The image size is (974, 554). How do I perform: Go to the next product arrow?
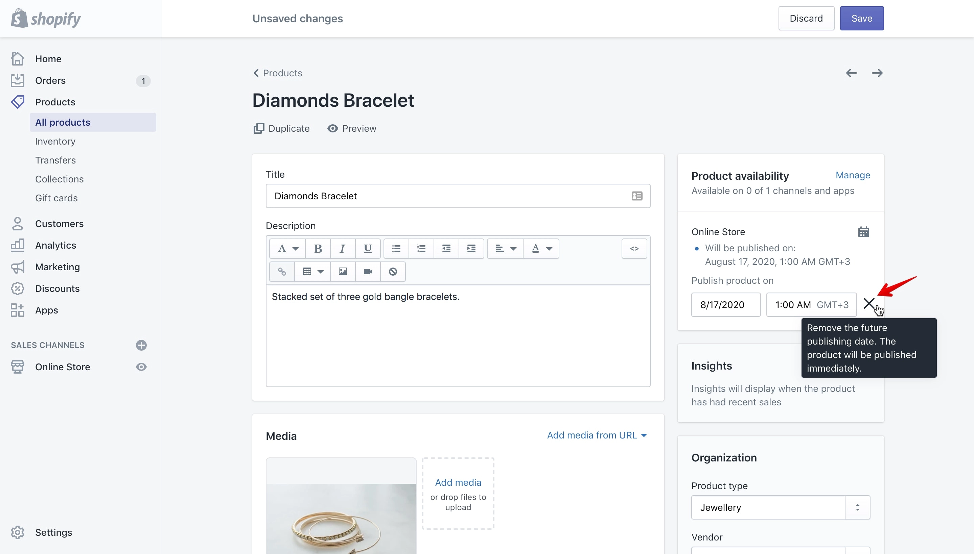877,73
